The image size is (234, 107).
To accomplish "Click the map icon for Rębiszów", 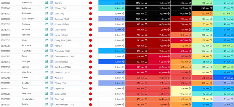I will 51,24.
